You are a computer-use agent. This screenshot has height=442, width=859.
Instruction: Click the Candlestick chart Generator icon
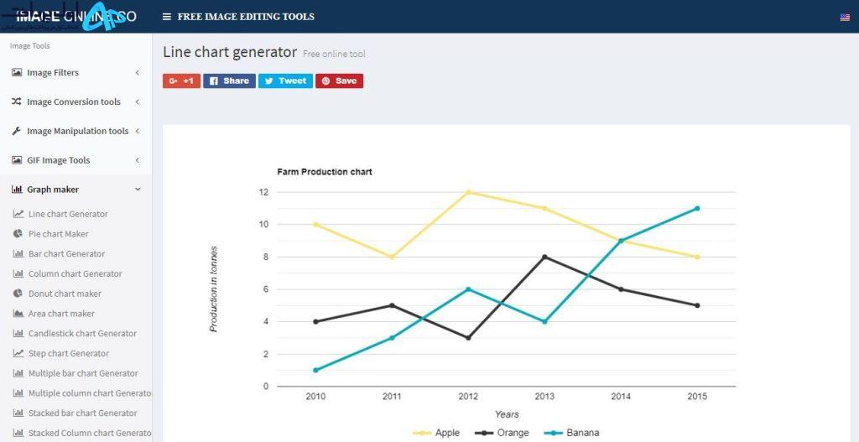coord(18,334)
